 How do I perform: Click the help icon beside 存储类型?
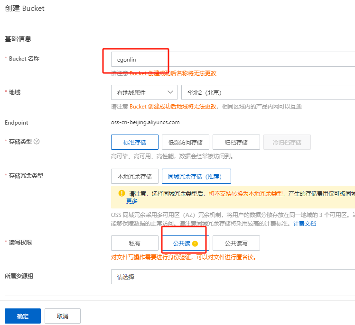37,142
